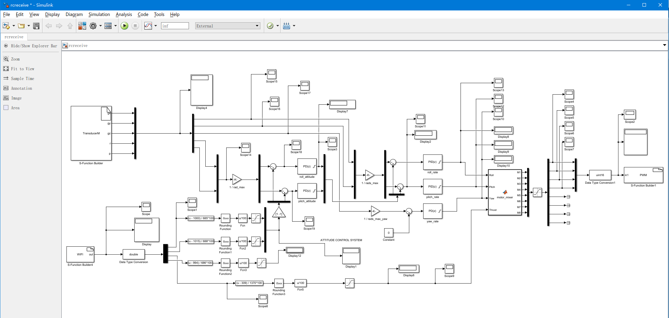Open the Library Browser icon
This screenshot has width=669, height=318.
coord(82,26)
